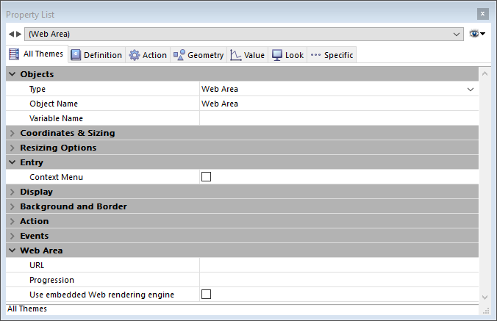The width and height of the screenshot is (497, 321).
Task: Open the Type dropdown showing Web Area
Action: pyautogui.click(x=338, y=89)
